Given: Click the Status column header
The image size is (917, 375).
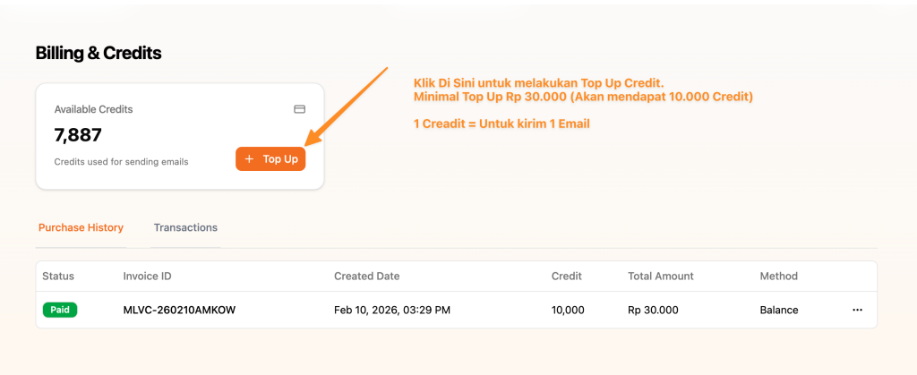Looking at the screenshot, I should [x=58, y=276].
